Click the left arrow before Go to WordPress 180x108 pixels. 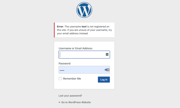pyautogui.click(x=59, y=102)
